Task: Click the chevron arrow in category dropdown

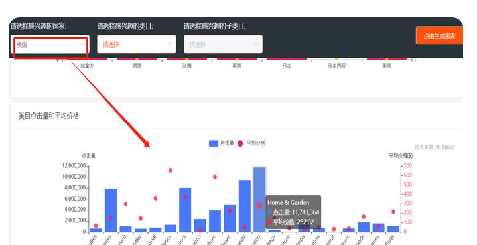Action: (170, 44)
